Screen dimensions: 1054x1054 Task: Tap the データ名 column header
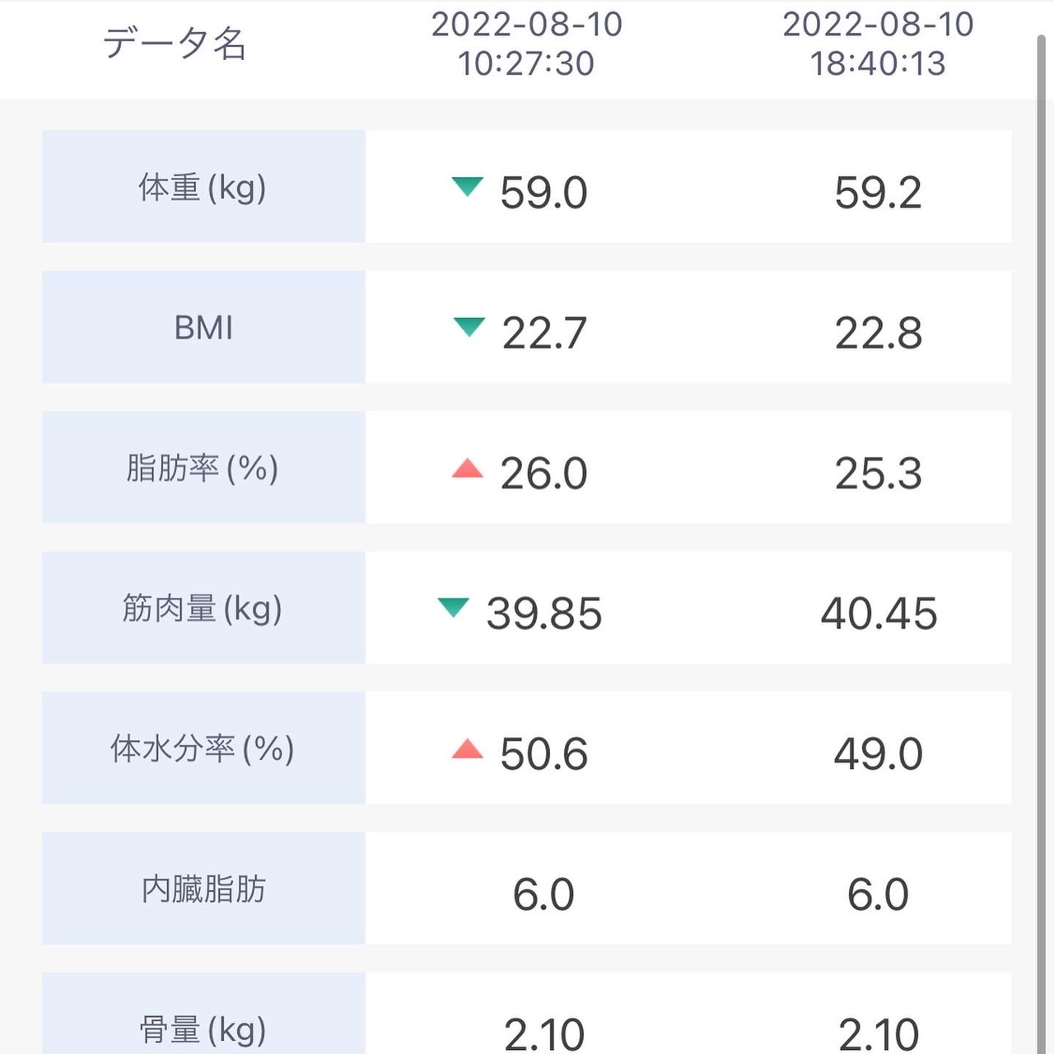pos(175,43)
